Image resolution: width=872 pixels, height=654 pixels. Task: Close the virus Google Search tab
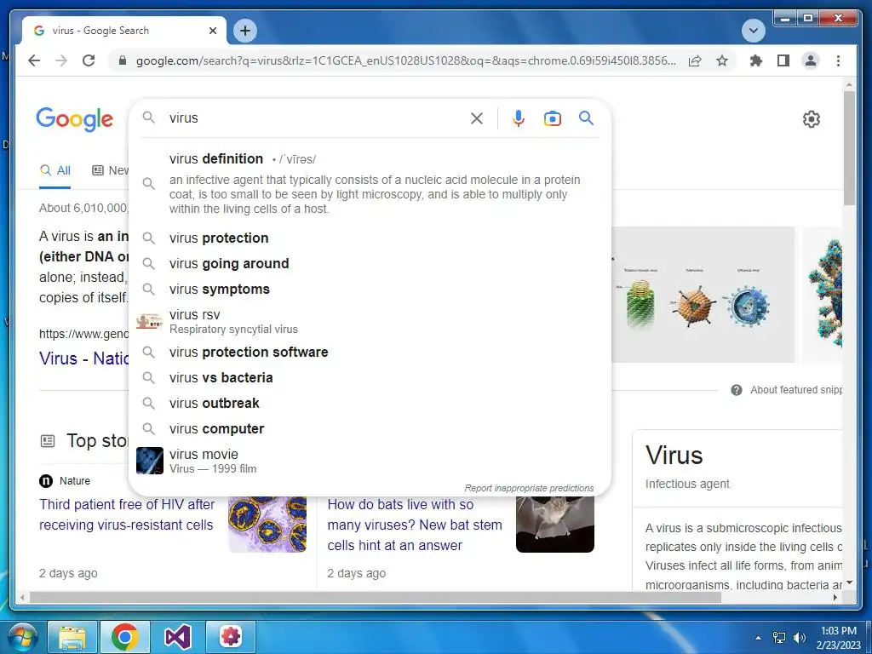(x=212, y=31)
